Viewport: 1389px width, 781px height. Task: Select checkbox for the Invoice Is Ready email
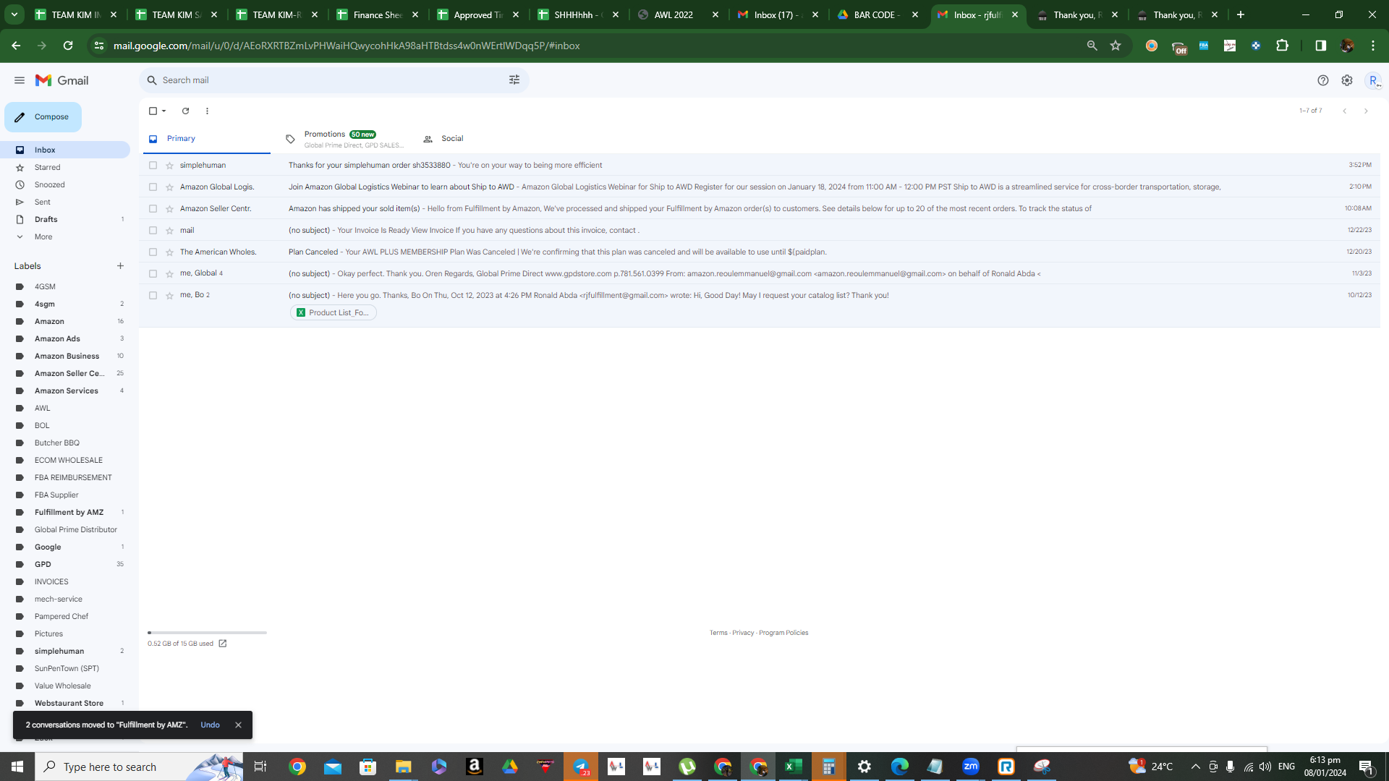(153, 231)
